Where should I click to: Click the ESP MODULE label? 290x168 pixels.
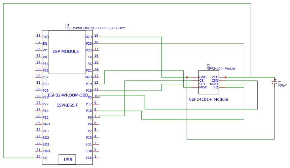click(66, 51)
